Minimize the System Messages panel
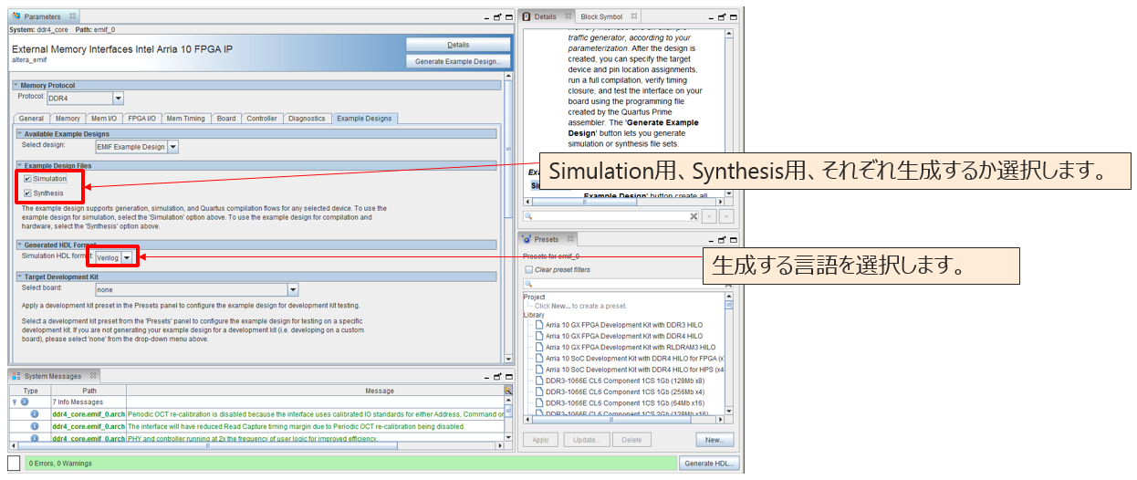 coord(485,376)
